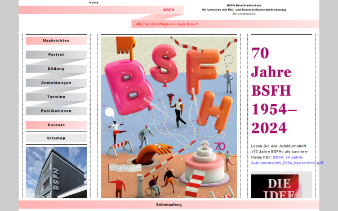The image size is (338, 211).
Task: Click the DIE IDEE image
Action: click(277, 186)
